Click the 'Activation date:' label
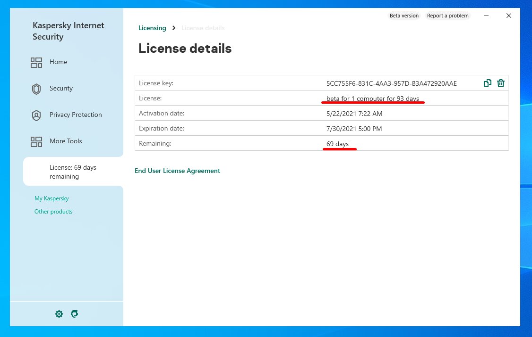This screenshot has height=337, width=532. click(162, 113)
